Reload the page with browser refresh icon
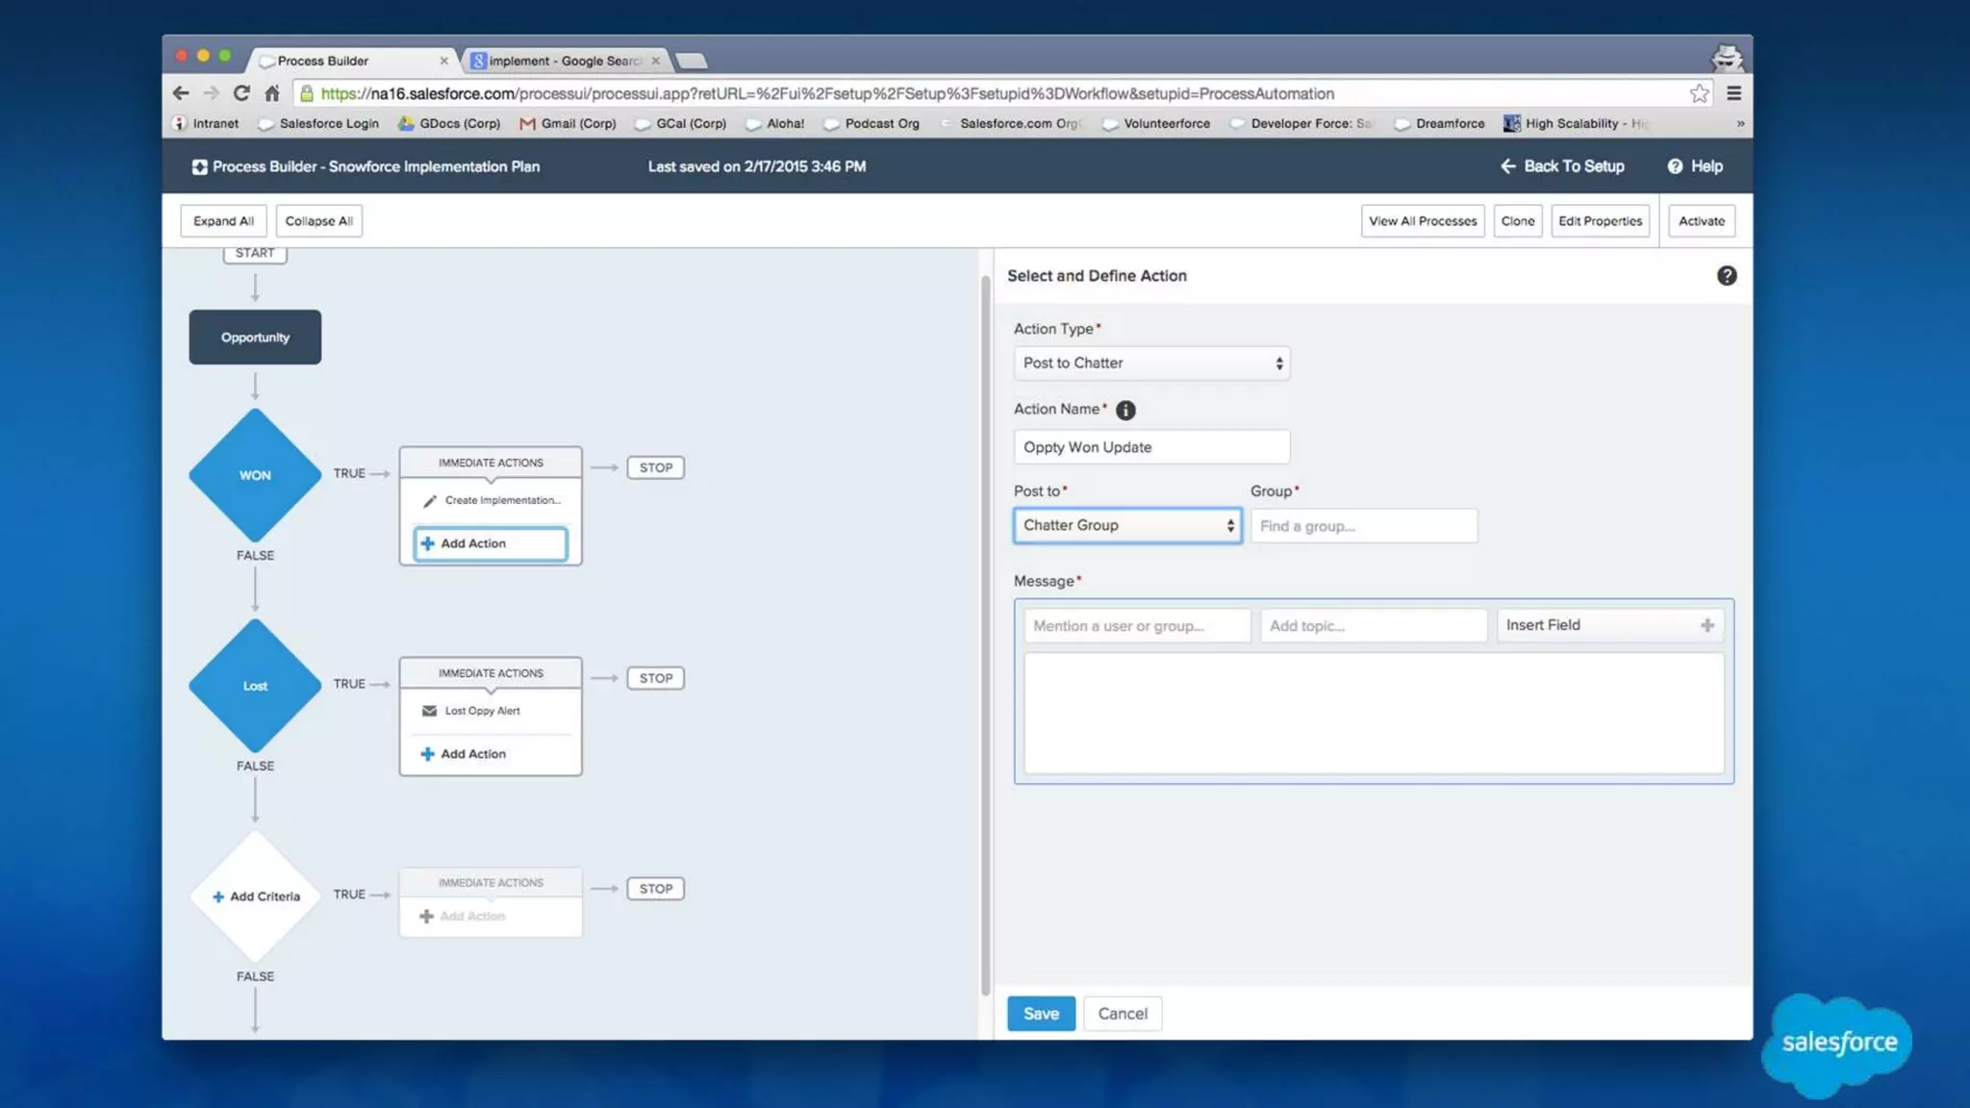This screenshot has width=1970, height=1108. click(x=241, y=93)
